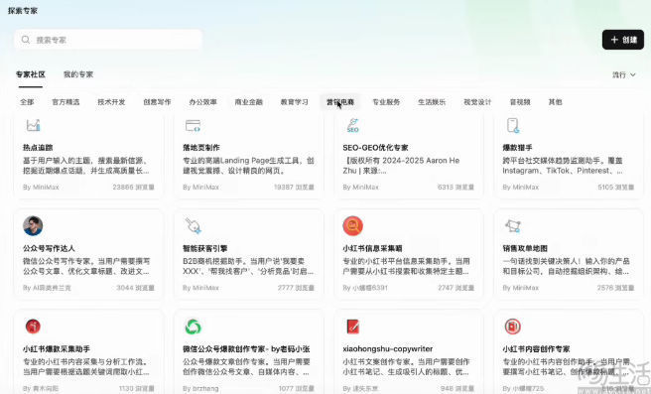This screenshot has width=651, height=394.
Task: Open the 小红书内容创作专家 card title
Action: click(x=536, y=348)
